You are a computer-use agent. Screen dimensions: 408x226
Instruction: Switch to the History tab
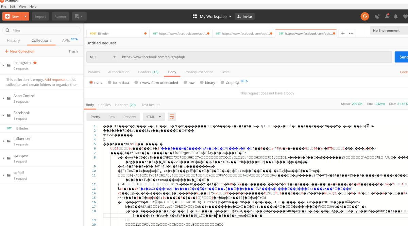[x=13, y=40]
